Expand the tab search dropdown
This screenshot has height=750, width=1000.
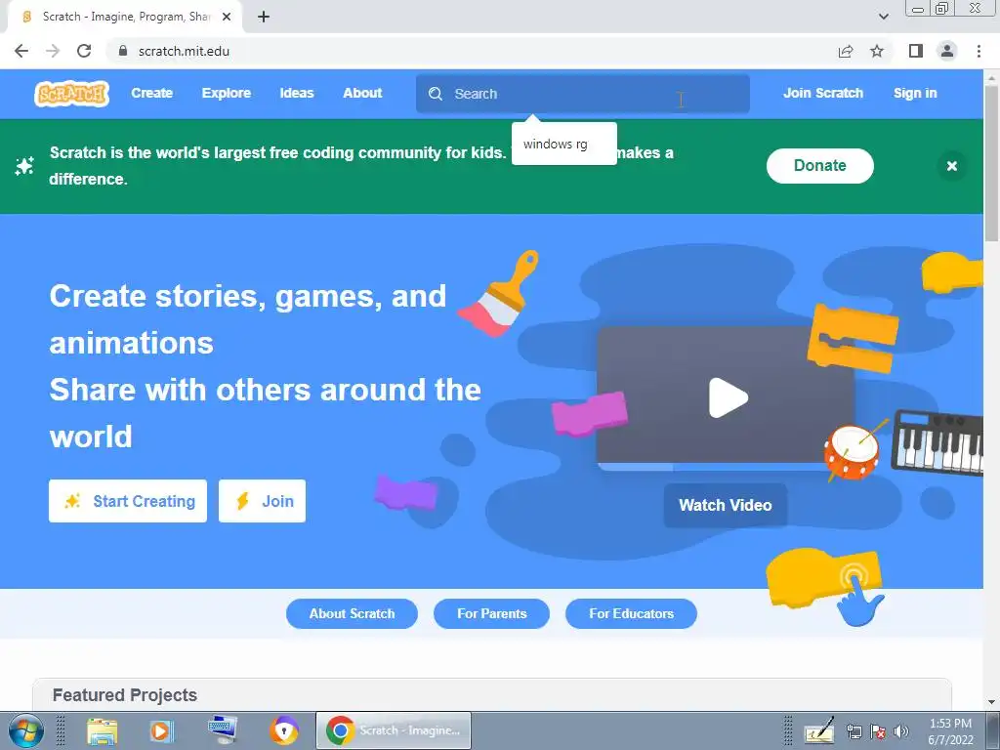883,18
